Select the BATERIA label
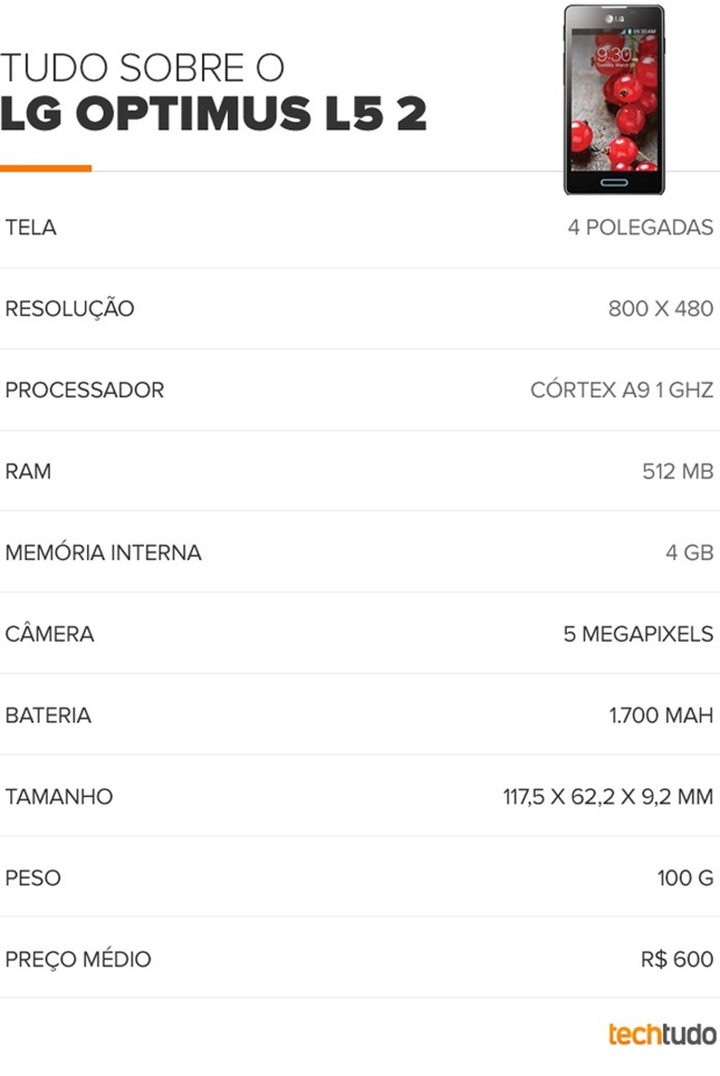This screenshot has height=1076, width=720. (48, 715)
